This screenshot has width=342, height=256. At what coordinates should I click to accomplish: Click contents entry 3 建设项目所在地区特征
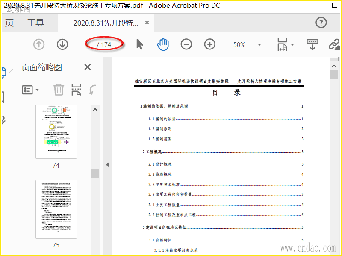click(223, 227)
